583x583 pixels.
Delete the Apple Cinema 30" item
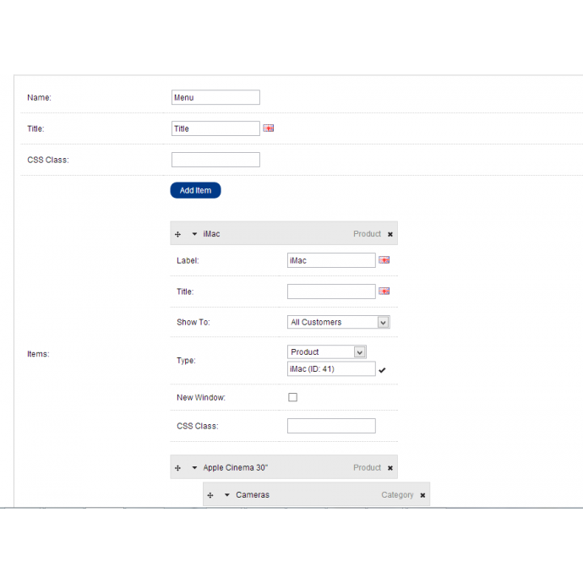point(390,468)
